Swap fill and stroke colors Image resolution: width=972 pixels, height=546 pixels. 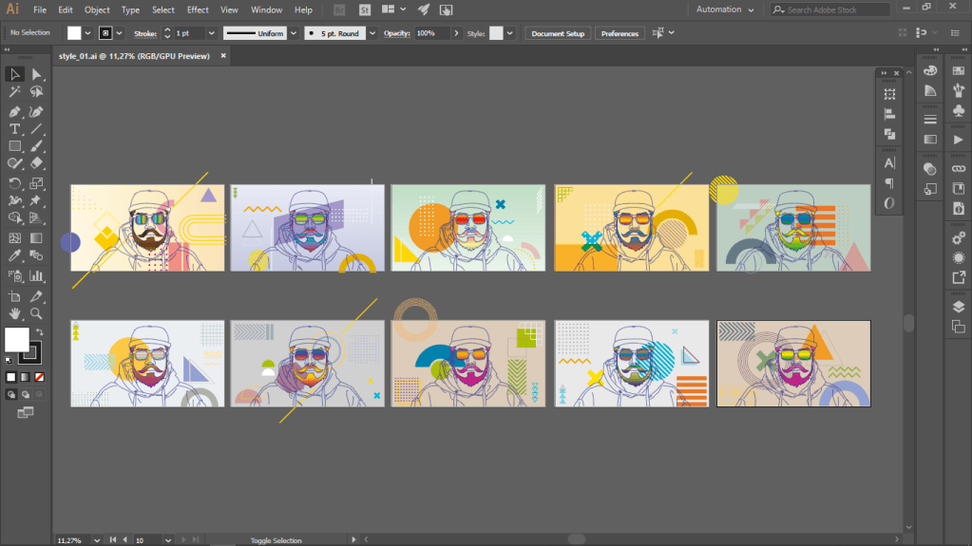click(40, 332)
